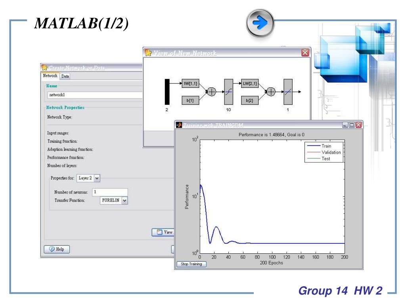Click the Train legend entry
This screenshot has height=304, width=406.
[319, 146]
